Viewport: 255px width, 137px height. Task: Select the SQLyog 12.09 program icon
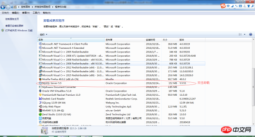pyautogui.click(x=40, y=103)
